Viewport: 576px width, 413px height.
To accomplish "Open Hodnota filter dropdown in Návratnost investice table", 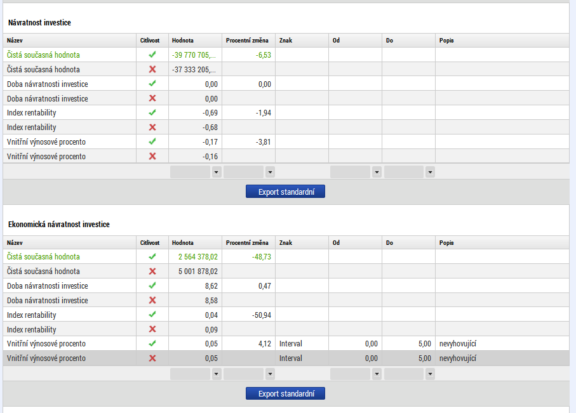I will (x=217, y=172).
